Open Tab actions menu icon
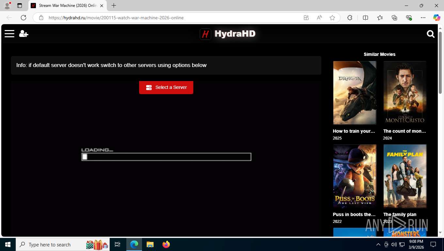The width and height of the screenshot is (444, 251). pyautogui.click(x=20, y=6)
